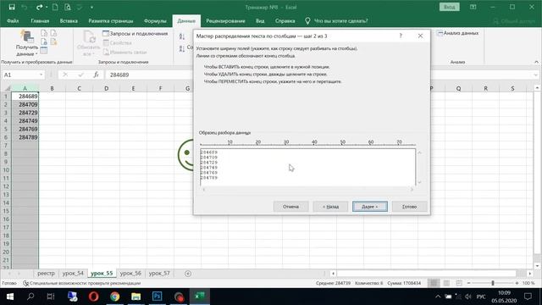
Task: Expand the Name Box dropdown
Action: (x=41, y=75)
